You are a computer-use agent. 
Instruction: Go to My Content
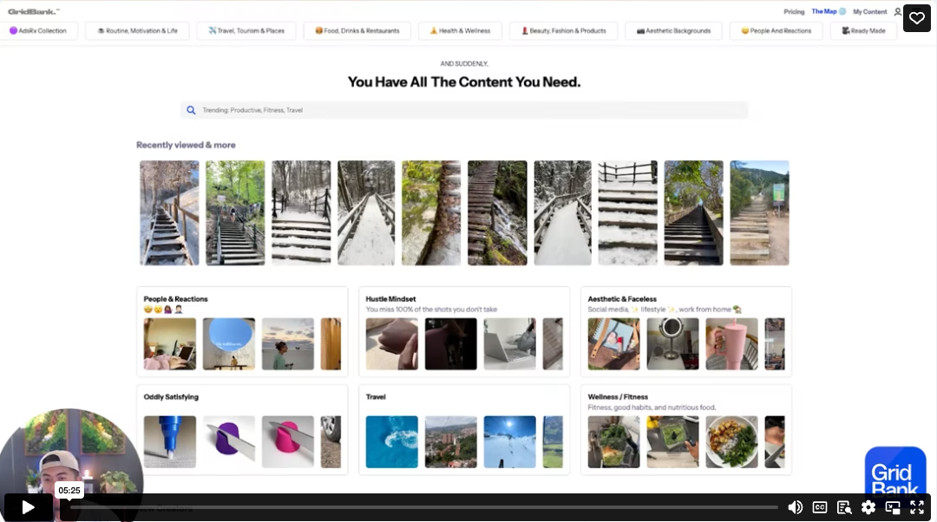pyautogui.click(x=869, y=11)
